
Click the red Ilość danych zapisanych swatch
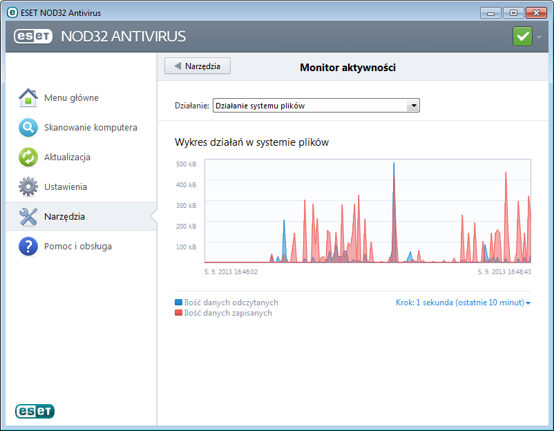point(178,313)
